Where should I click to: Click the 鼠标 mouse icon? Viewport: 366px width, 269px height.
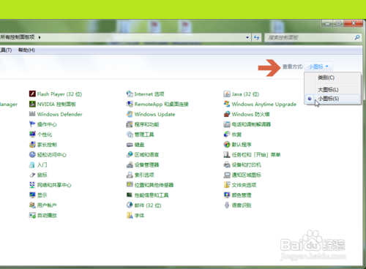pos(32,175)
